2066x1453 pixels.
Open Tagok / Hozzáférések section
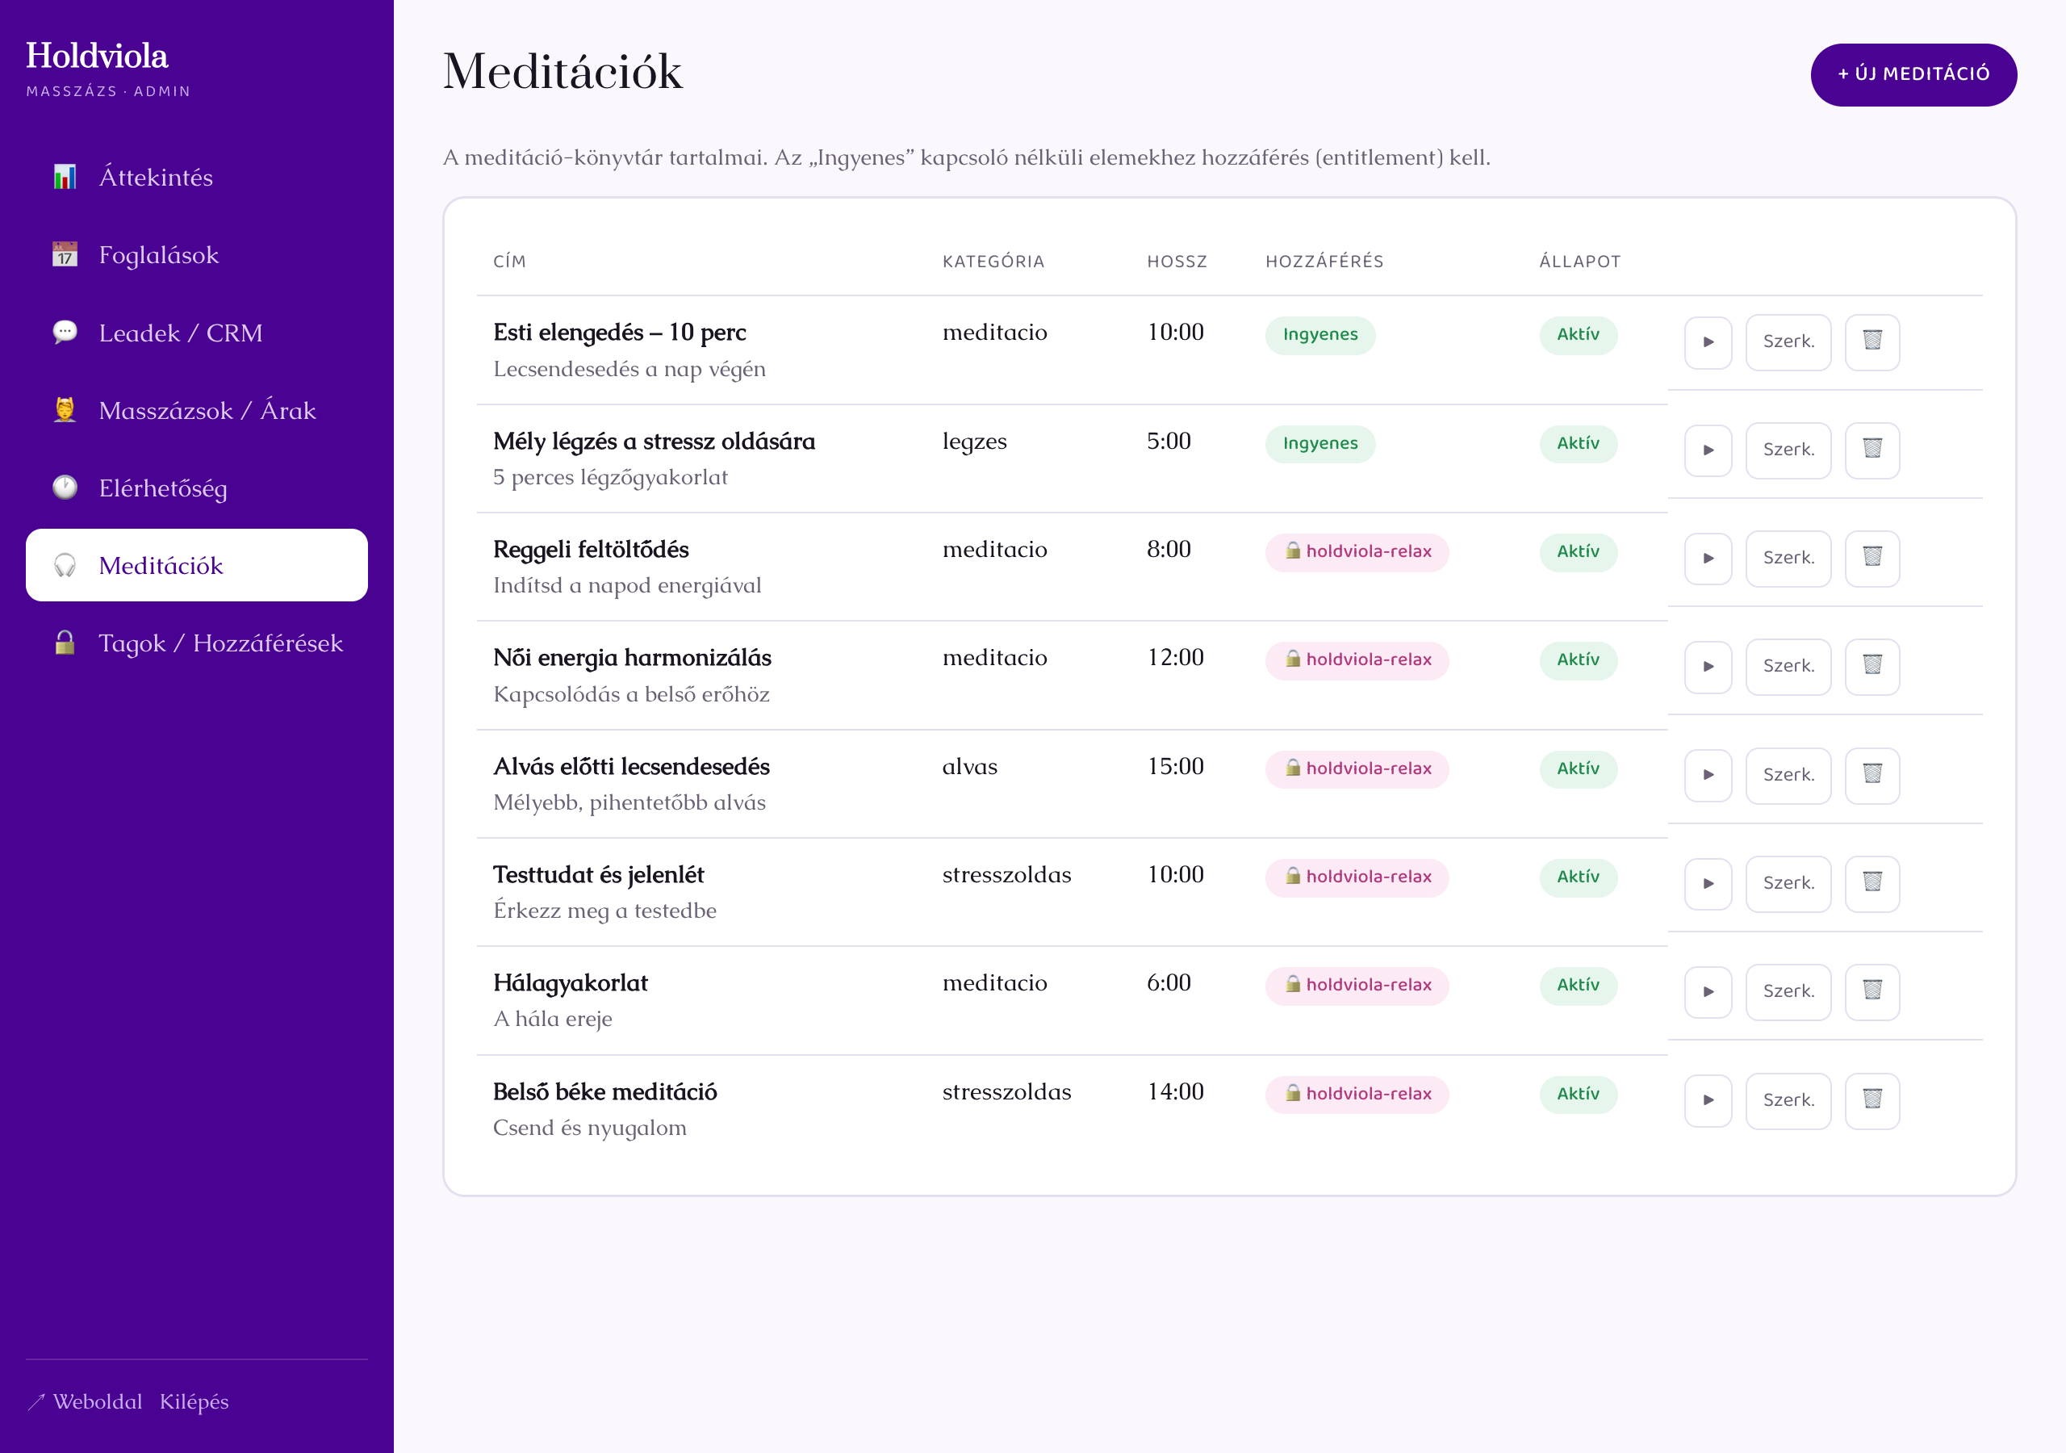point(196,643)
